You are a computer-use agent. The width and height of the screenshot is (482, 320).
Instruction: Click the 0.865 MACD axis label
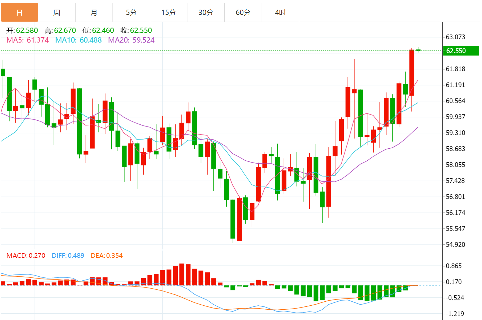454,266
